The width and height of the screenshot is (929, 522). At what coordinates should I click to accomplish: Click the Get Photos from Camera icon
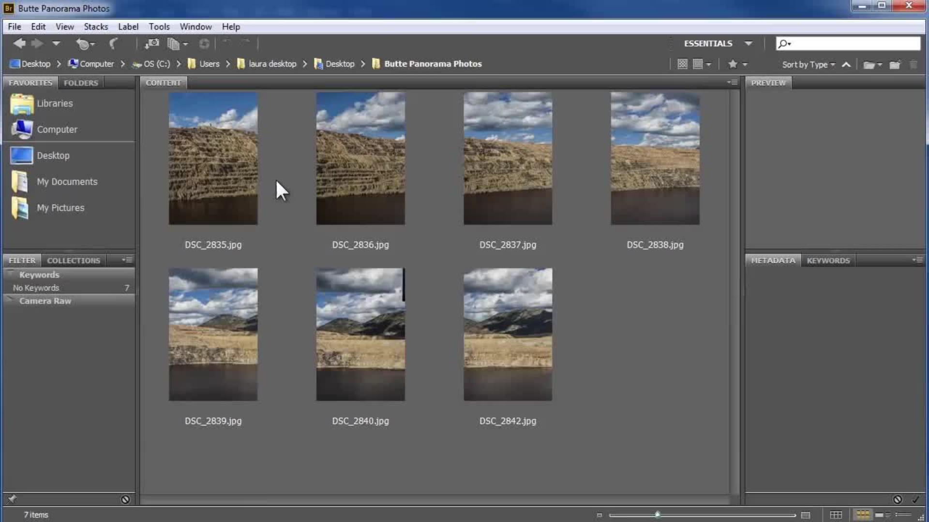pyautogui.click(x=151, y=44)
